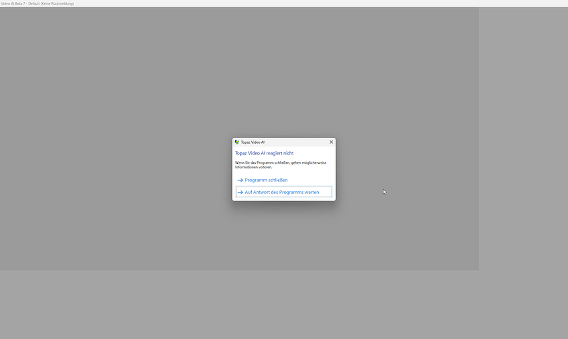Click blank space right of 'Programm schließen'
This screenshot has width=568, height=339.
click(x=311, y=181)
